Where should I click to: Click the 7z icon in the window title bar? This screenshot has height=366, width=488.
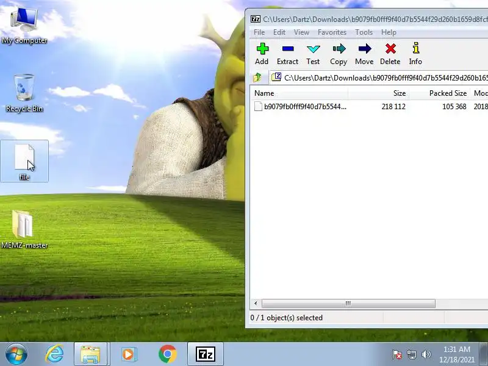[256, 19]
